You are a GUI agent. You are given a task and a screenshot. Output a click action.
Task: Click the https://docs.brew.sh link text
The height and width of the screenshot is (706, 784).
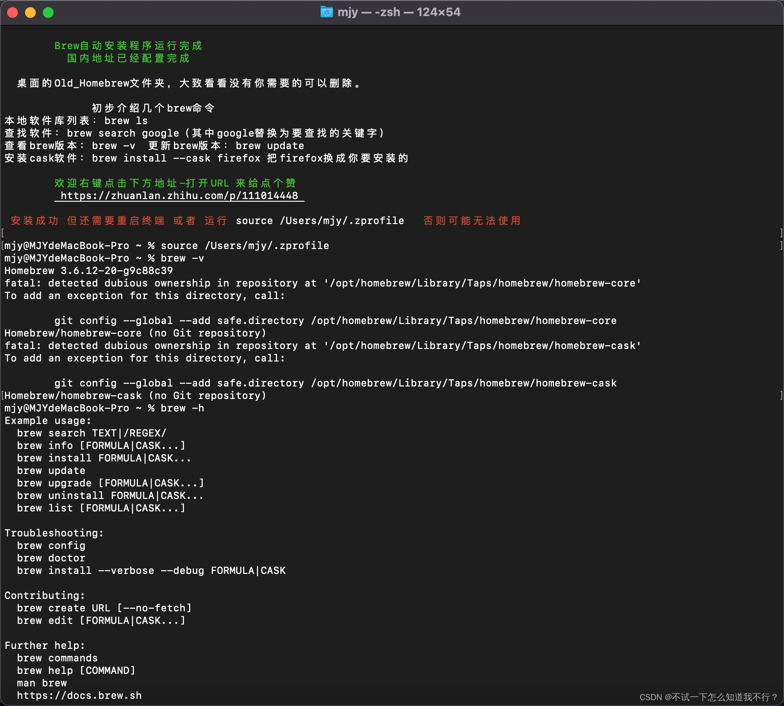click(x=79, y=696)
